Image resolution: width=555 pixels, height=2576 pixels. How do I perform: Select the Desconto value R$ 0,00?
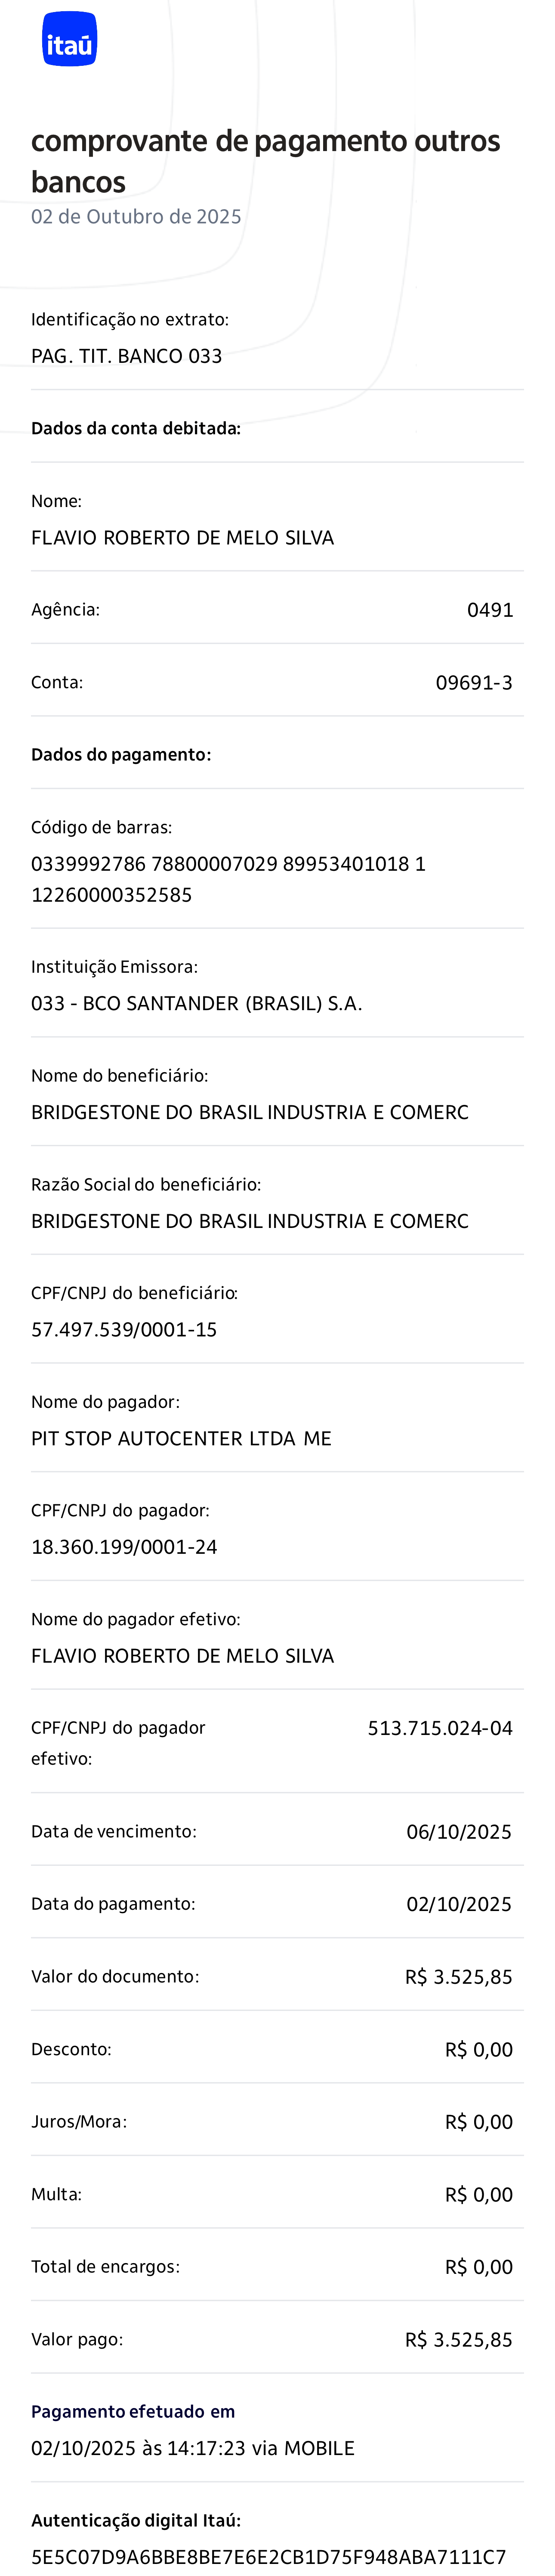[478, 2050]
